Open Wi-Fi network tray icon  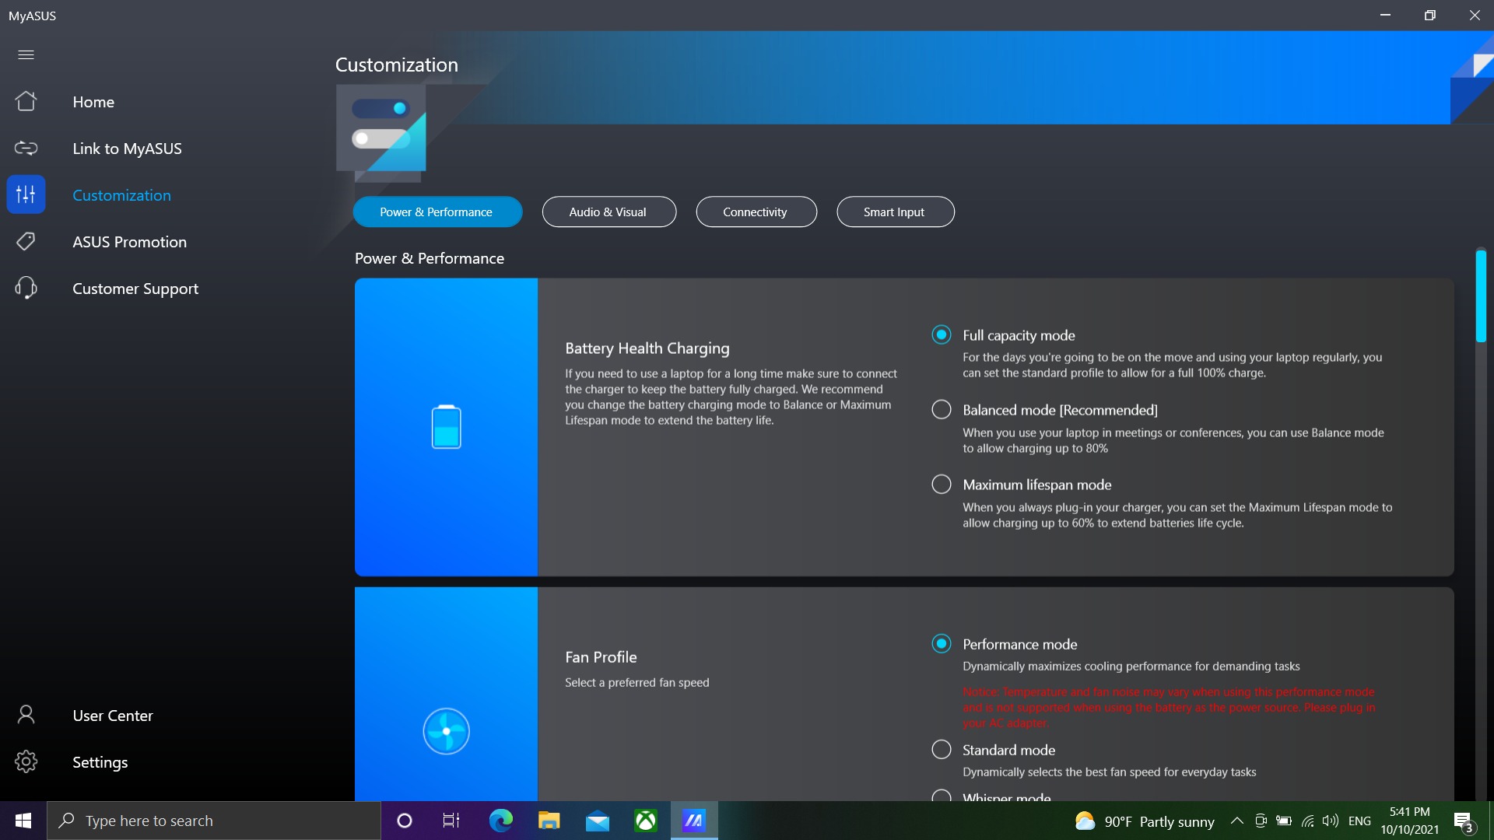[x=1307, y=821]
